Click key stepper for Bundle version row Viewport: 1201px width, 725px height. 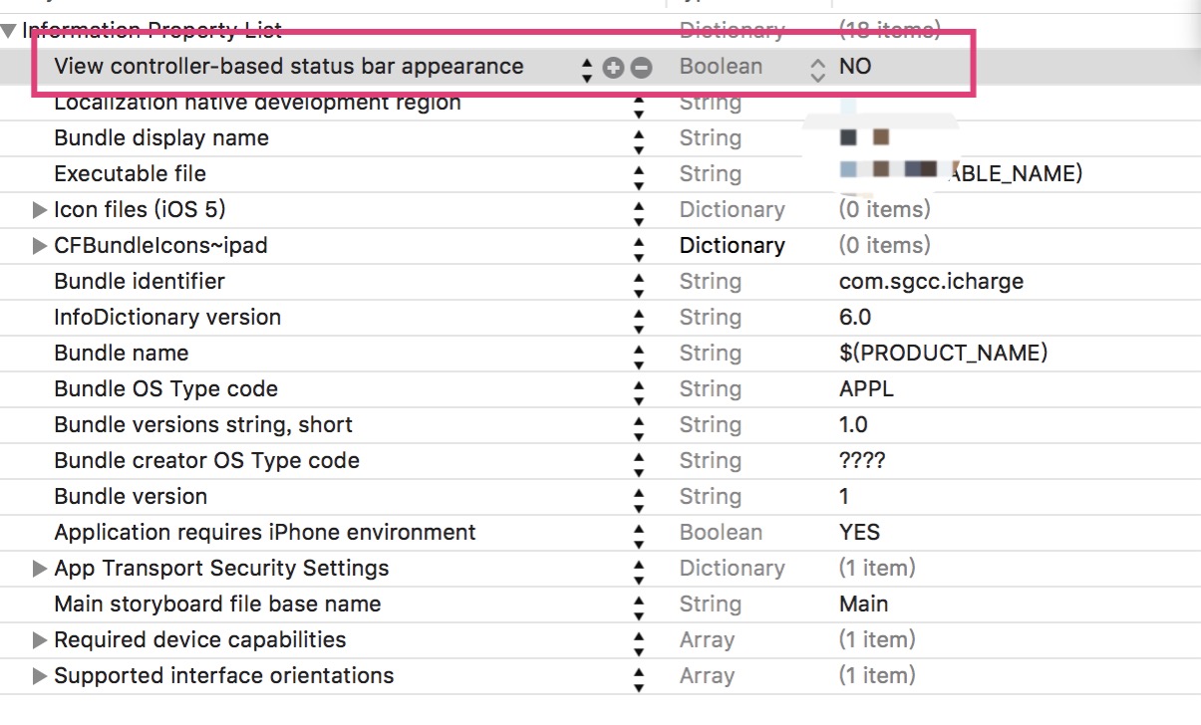[639, 497]
